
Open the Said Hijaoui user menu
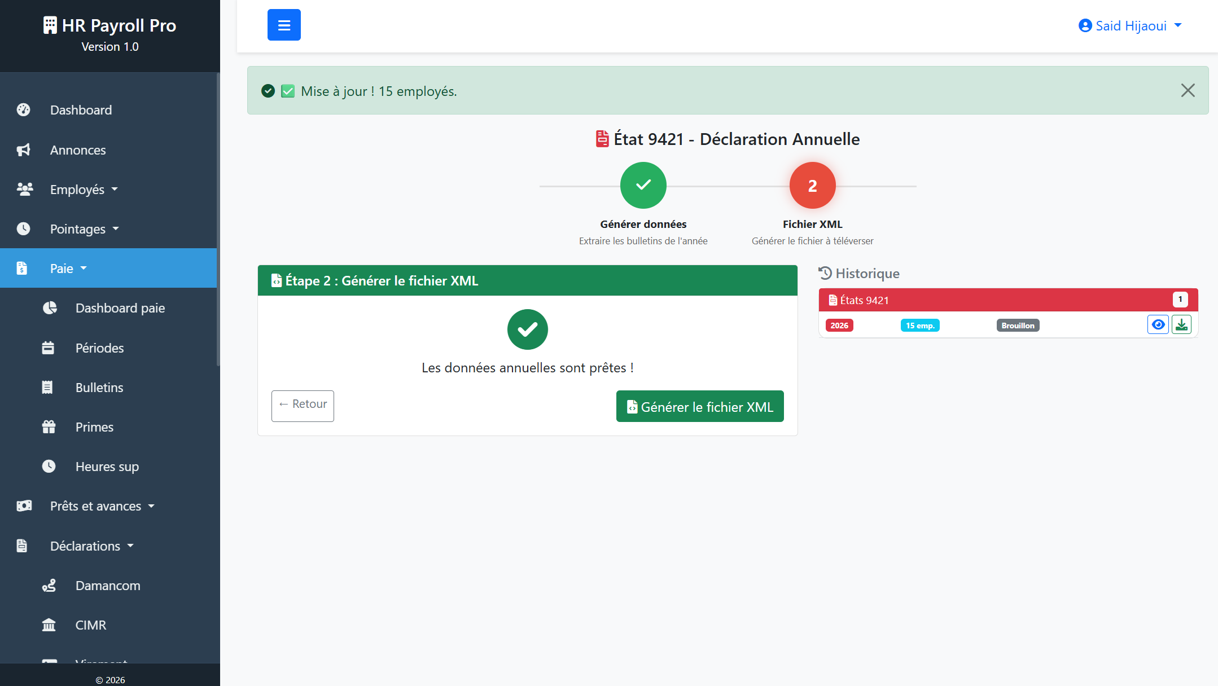pyautogui.click(x=1130, y=25)
